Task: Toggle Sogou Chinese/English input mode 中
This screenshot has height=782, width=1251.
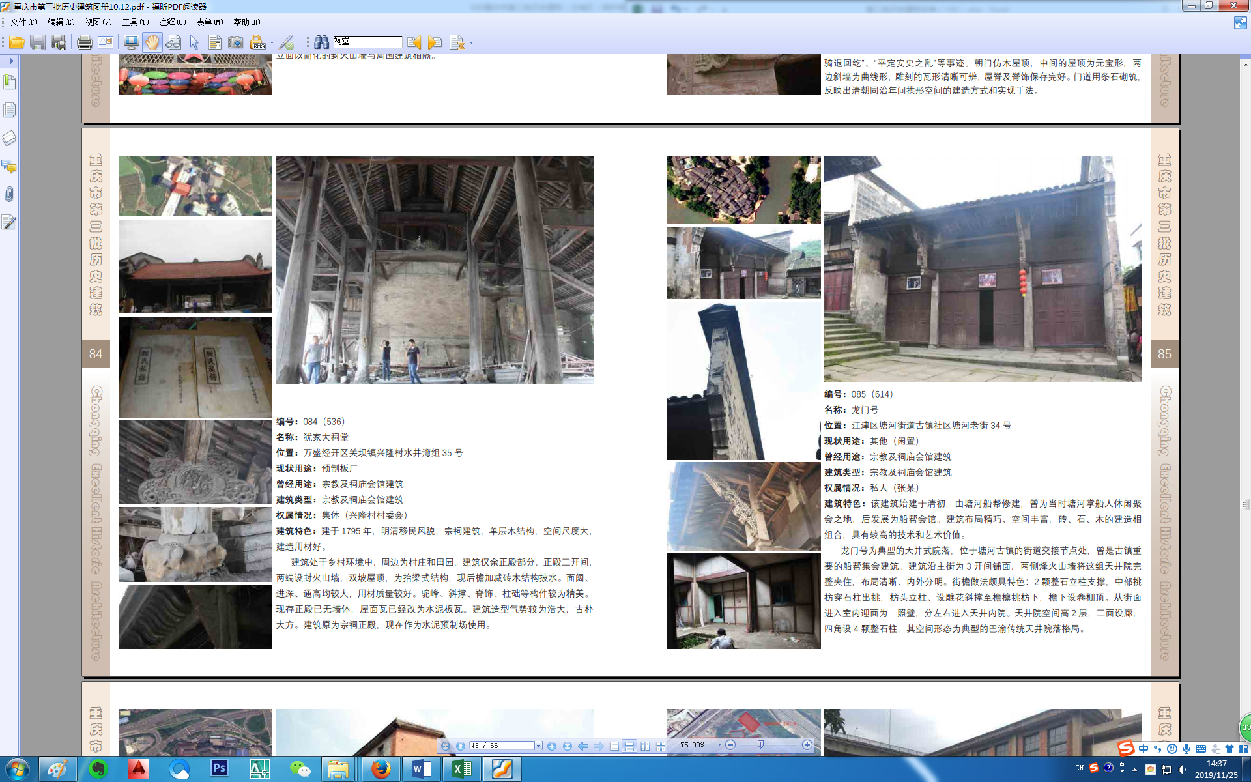Action: tap(1143, 749)
